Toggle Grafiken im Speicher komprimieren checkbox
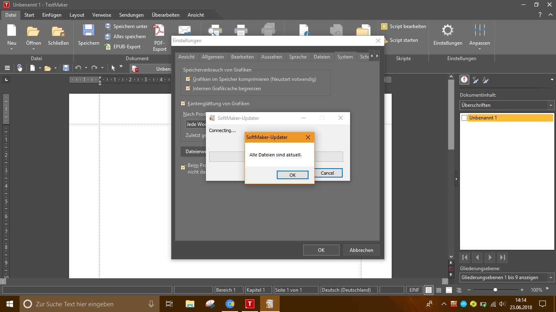The width and height of the screenshot is (556, 312). point(188,79)
